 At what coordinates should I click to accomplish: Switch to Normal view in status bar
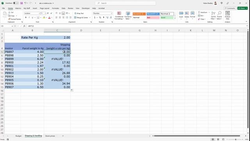click(x=212, y=139)
